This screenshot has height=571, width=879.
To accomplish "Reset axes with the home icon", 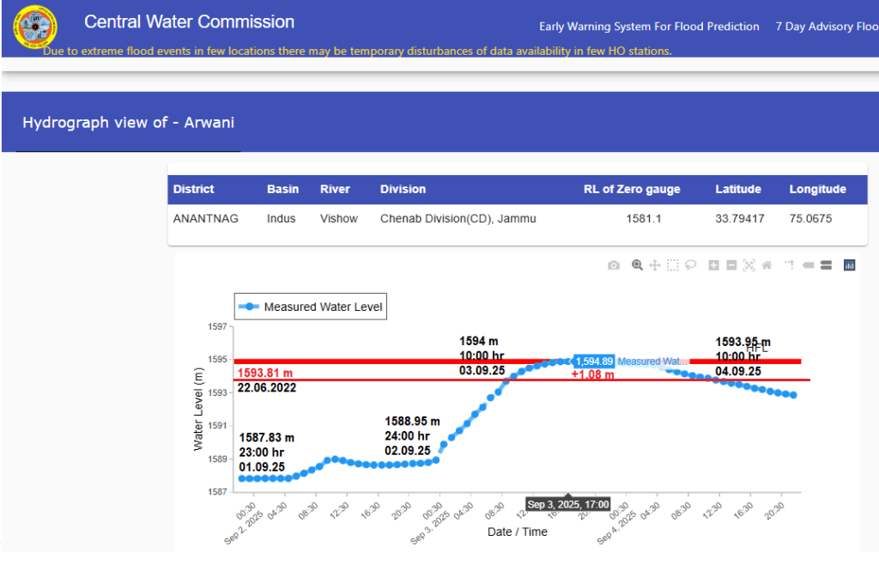I will [x=767, y=265].
